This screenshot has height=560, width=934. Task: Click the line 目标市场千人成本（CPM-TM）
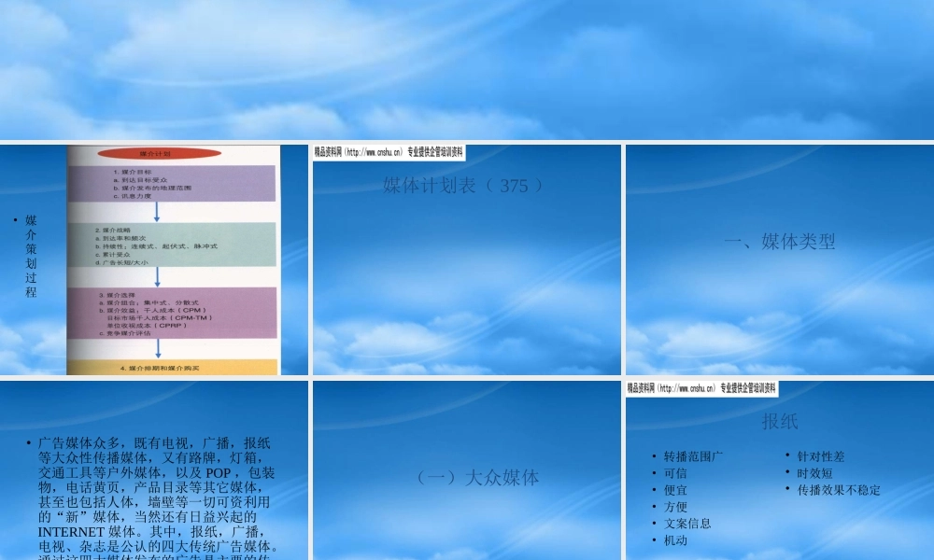159,317
